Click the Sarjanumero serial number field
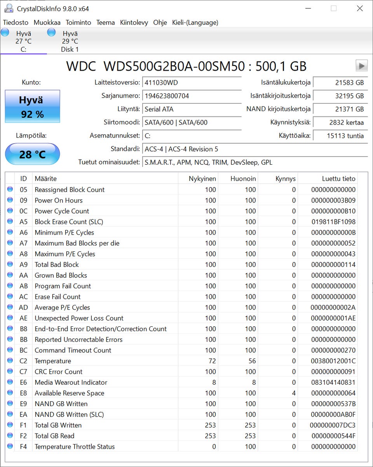Image resolution: width=373 pixels, height=467 pixels. coord(192,96)
